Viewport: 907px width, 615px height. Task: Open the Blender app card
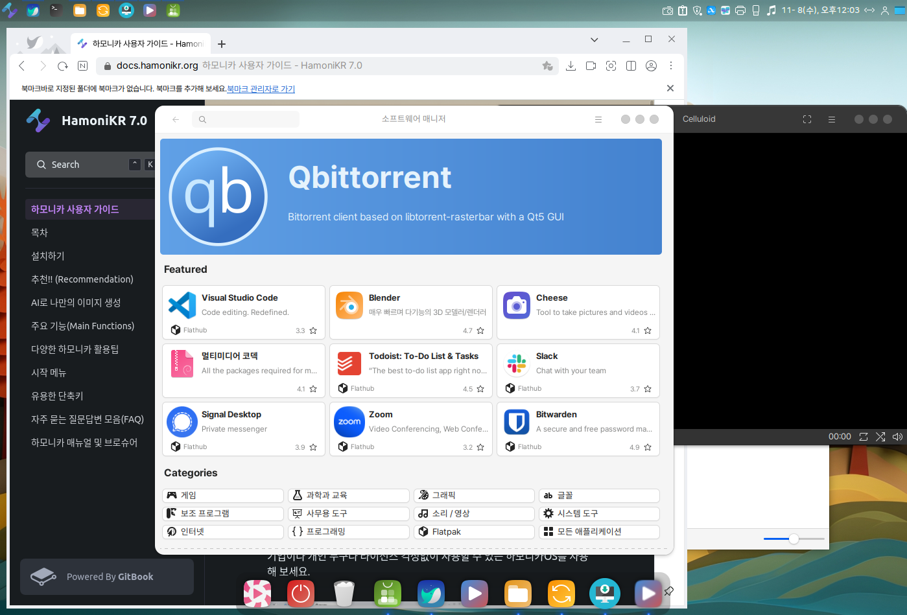411,312
